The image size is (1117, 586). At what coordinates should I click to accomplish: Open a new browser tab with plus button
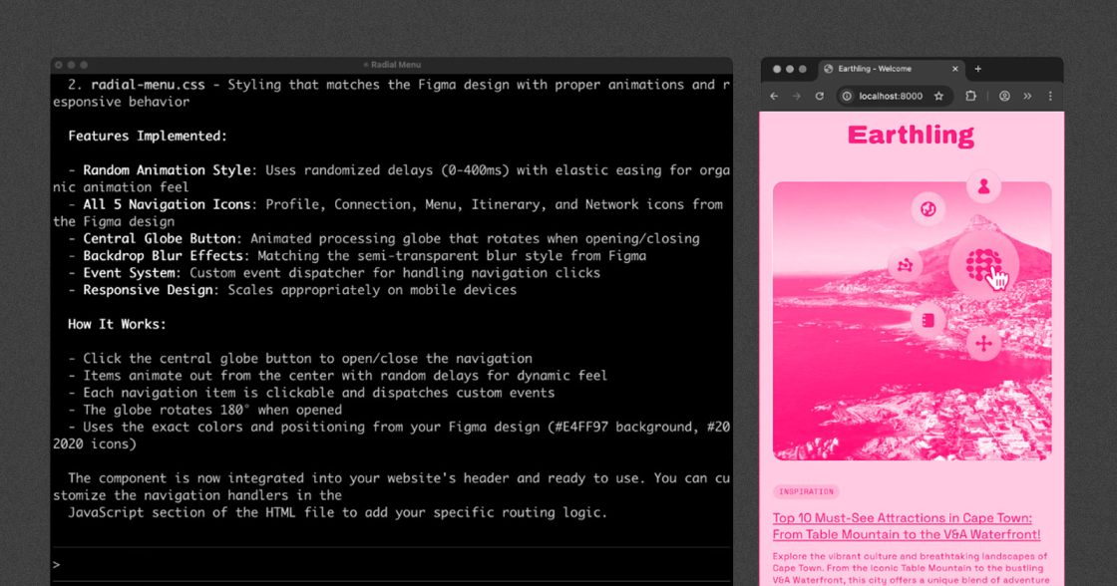point(977,69)
